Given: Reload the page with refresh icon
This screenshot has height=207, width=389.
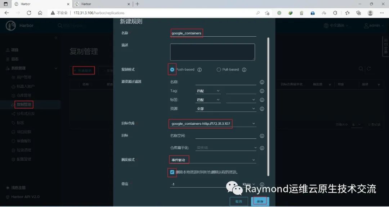Looking at the screenshot, I should [x=29, y=13].
